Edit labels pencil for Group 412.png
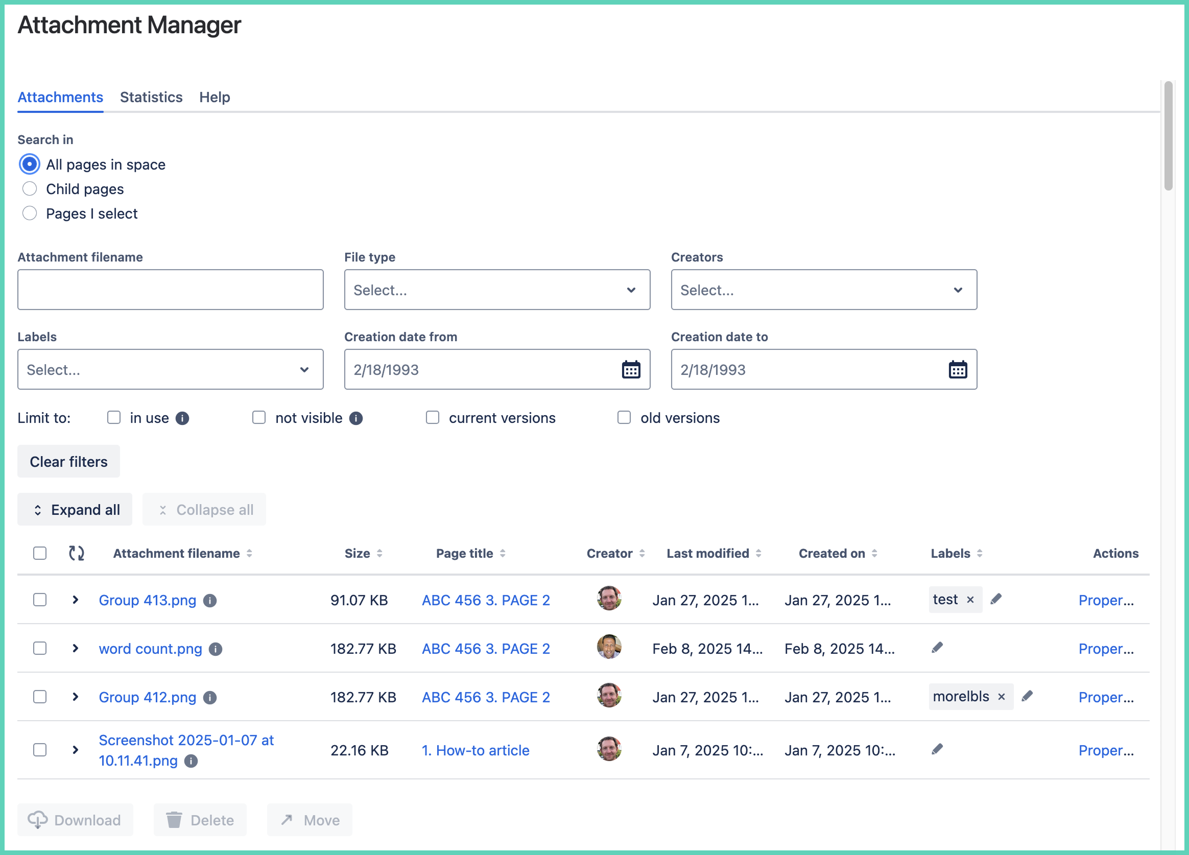This screenshot has width=1189, height=855. tap(1027, 696)
